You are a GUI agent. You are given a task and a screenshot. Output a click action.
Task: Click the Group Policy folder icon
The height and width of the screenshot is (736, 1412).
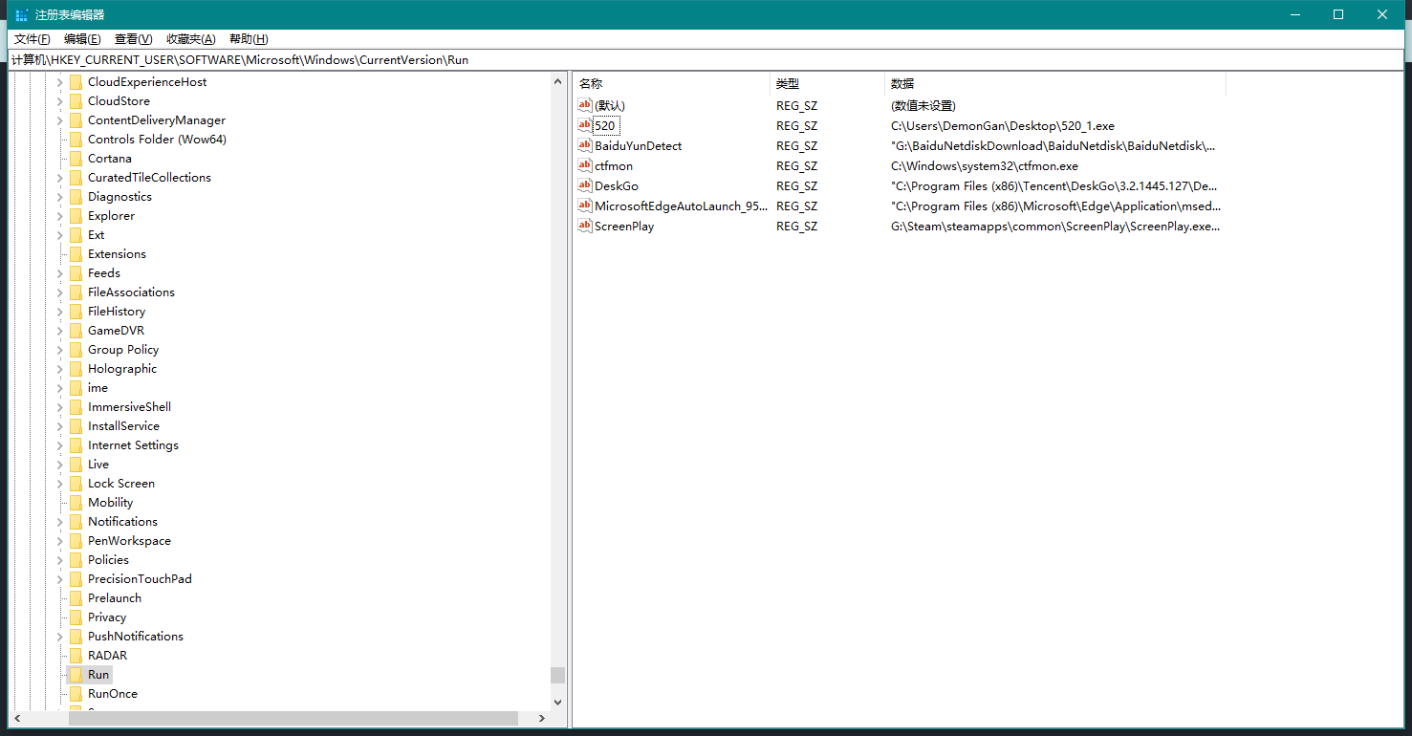76,349
